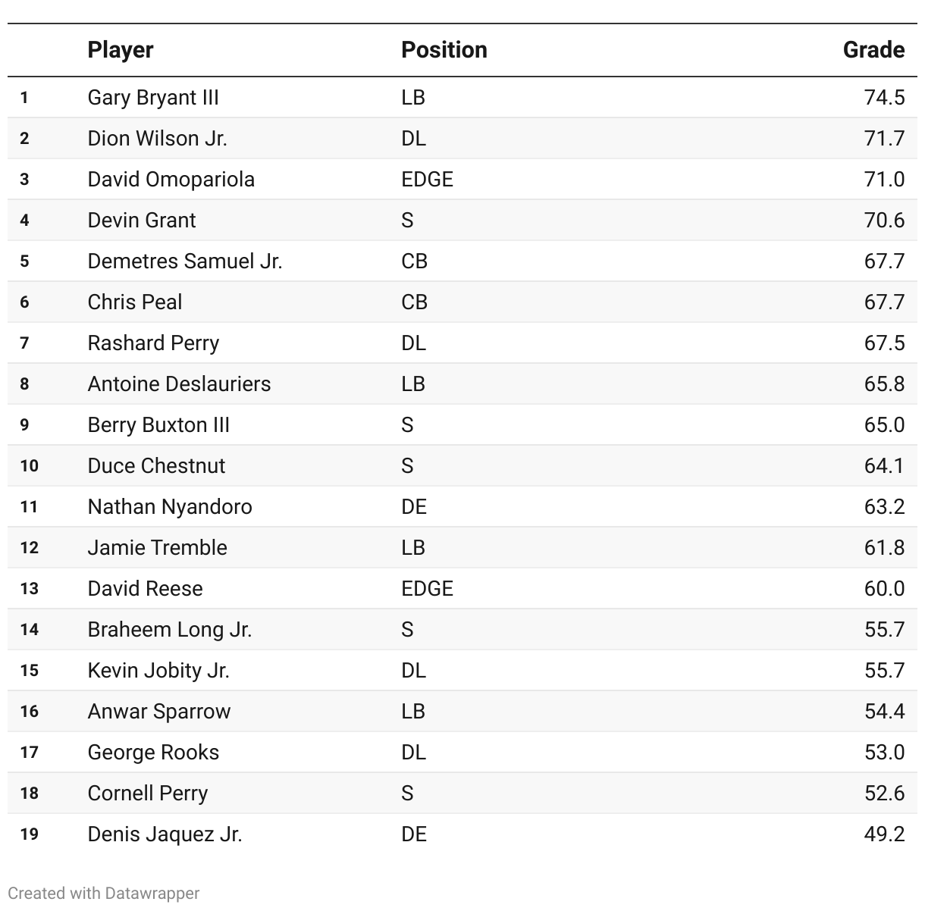Select the Gary Bryant III name cell
925x911 pixels.
(153, 98)
